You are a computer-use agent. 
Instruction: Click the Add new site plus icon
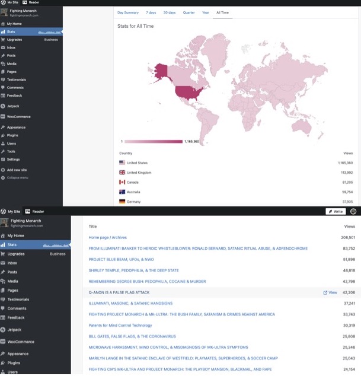(3, 170)
